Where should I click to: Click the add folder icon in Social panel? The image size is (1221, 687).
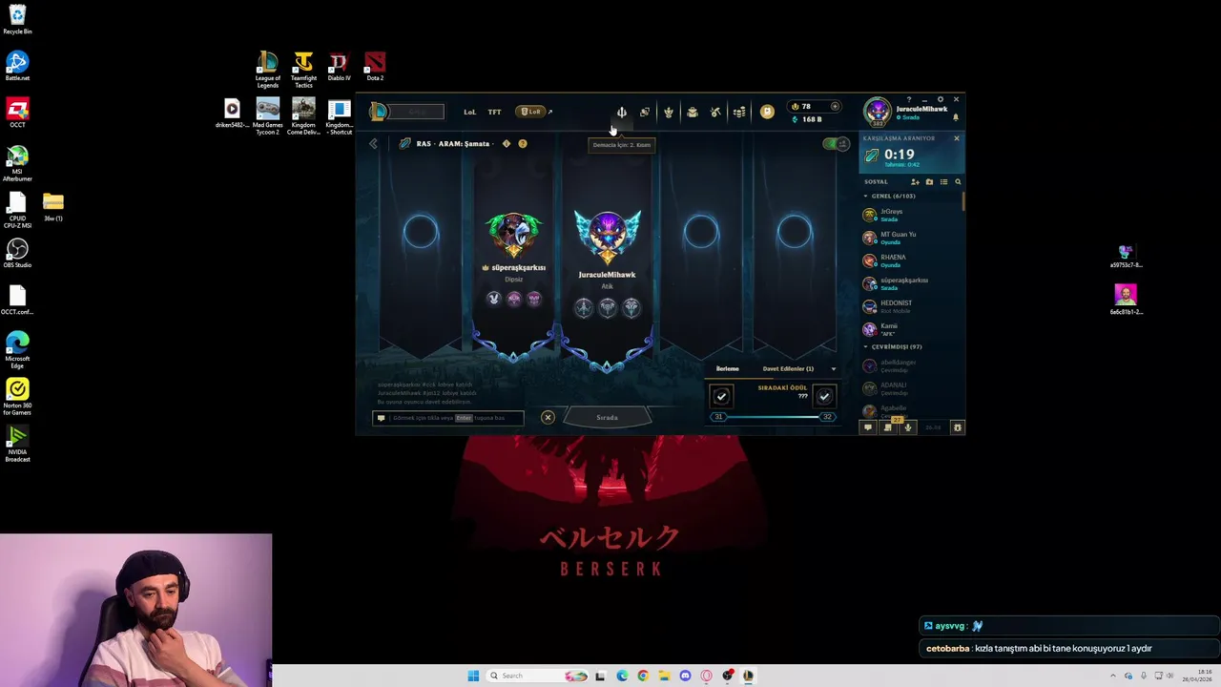point(929,181)
